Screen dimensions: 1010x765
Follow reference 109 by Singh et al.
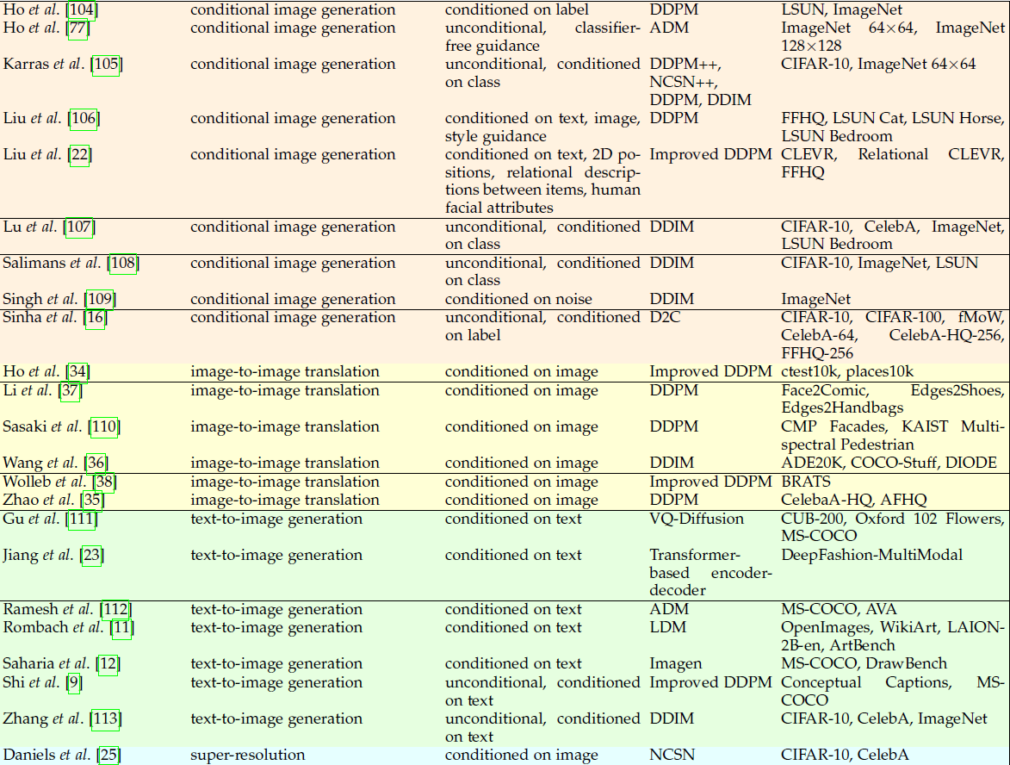(100, 299)
